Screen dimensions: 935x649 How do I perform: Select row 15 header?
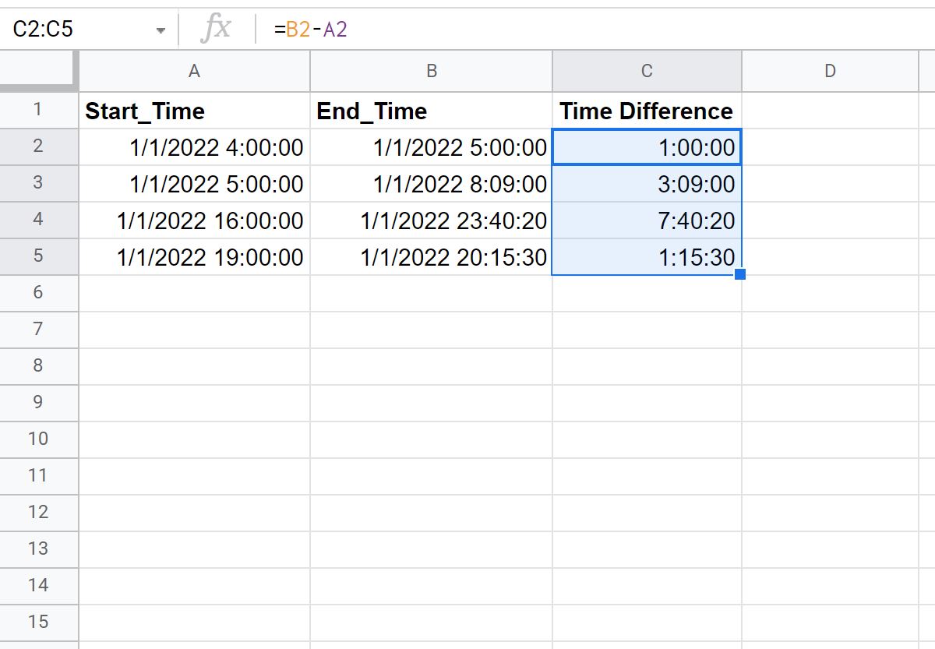(x=39, y=623)
